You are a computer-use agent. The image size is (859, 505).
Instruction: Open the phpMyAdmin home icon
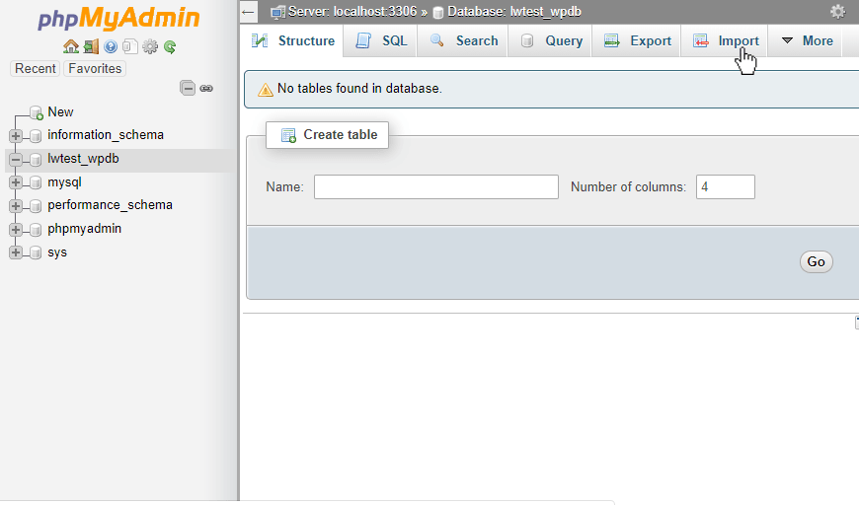(71, 46)
